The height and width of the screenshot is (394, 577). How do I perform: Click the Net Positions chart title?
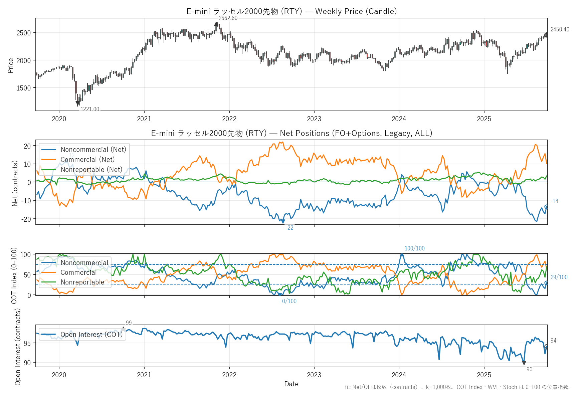[292, 133]
